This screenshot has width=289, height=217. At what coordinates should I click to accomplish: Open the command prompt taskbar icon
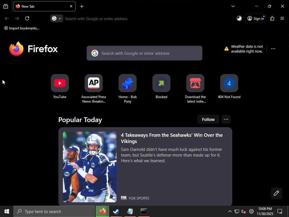tap(144, 211)
